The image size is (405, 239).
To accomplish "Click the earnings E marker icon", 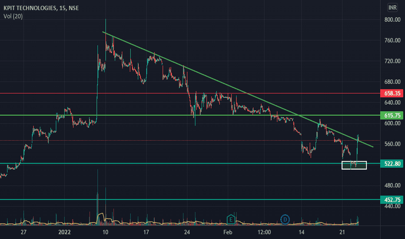I will [231, 219].
